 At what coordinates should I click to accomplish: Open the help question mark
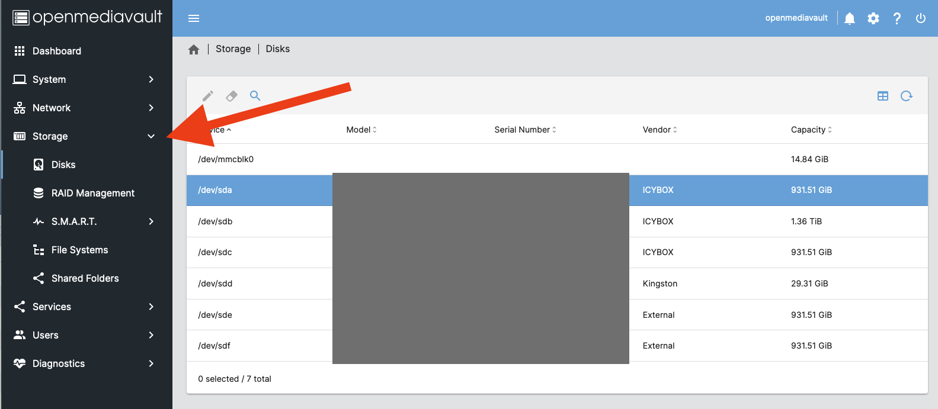(x=897, y=18)
